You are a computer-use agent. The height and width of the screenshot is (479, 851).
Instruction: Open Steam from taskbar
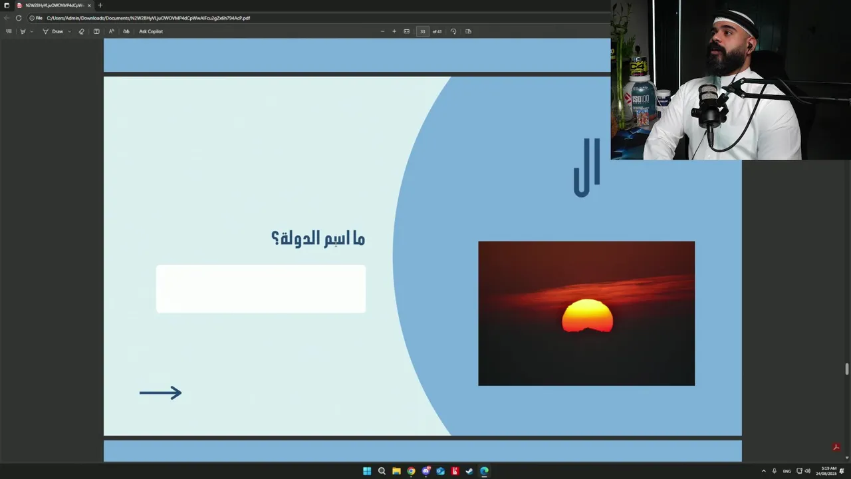point(469,471)
